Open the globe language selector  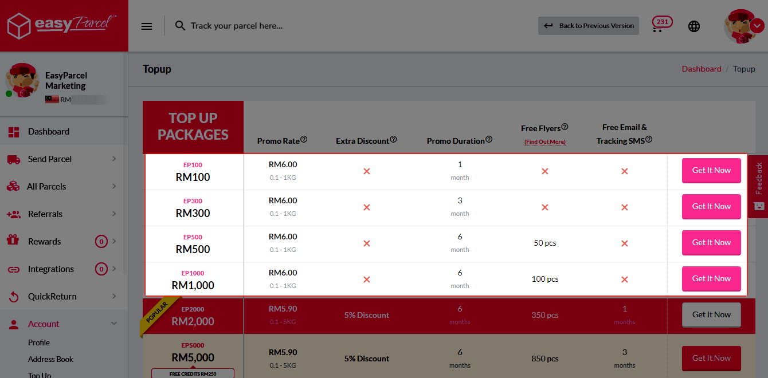point(694,26)
